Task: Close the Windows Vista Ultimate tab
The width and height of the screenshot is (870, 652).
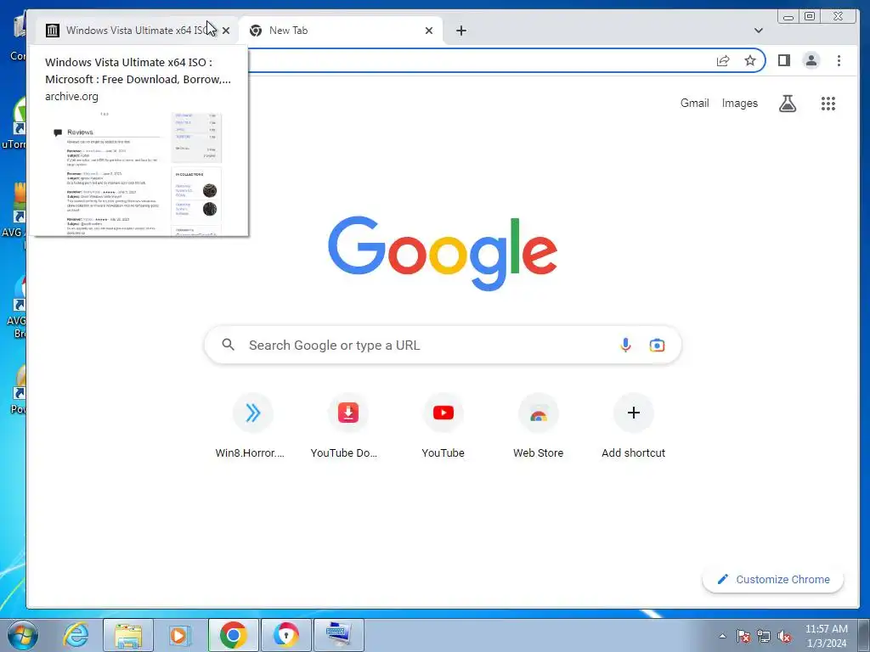Action: click(226, 31)
